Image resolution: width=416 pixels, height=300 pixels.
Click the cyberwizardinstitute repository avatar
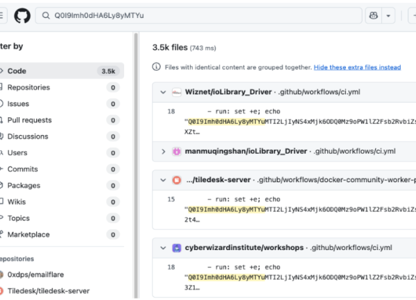tap(177, 248)
